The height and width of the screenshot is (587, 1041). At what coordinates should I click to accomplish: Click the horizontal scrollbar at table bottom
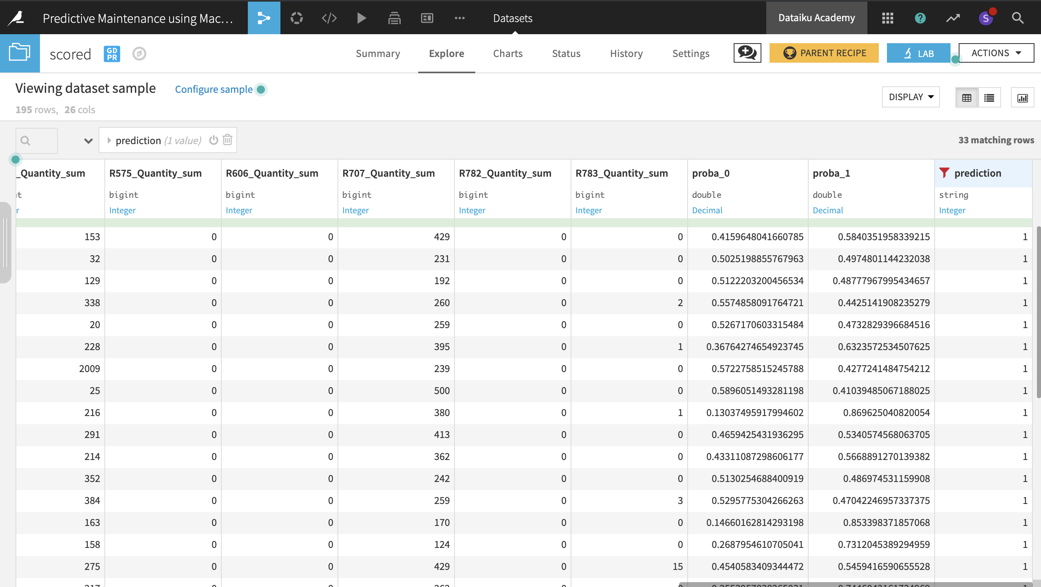[855, 584]
